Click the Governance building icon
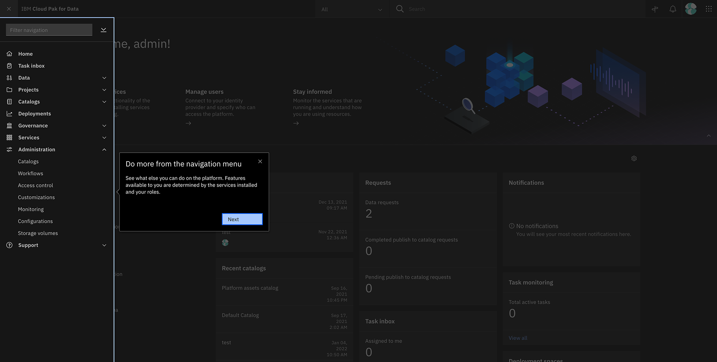Screen dimensions: 717x362 pyautogui.click(x=9, y=125)
